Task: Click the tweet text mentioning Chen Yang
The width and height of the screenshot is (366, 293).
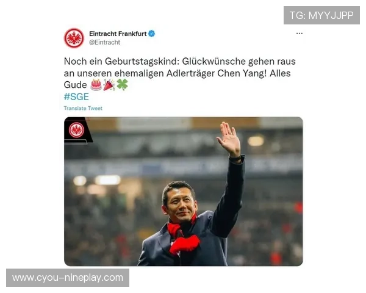Action: (180, 73)
